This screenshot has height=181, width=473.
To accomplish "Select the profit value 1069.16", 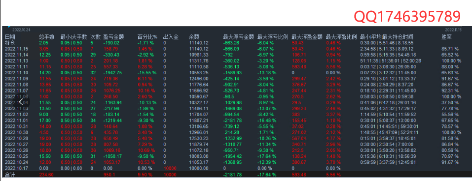I will tap(111, 151).
